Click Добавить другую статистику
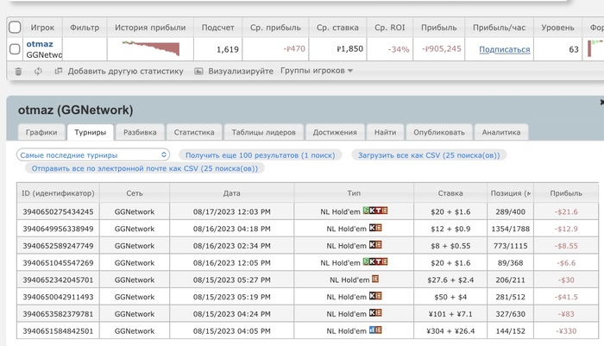 [126, 72]
